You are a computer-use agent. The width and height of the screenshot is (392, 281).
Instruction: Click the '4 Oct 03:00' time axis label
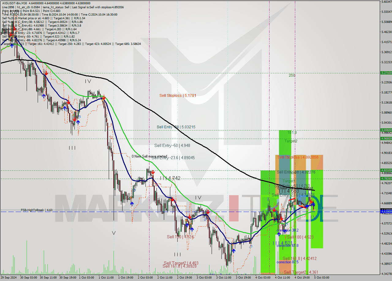point(262,277)
